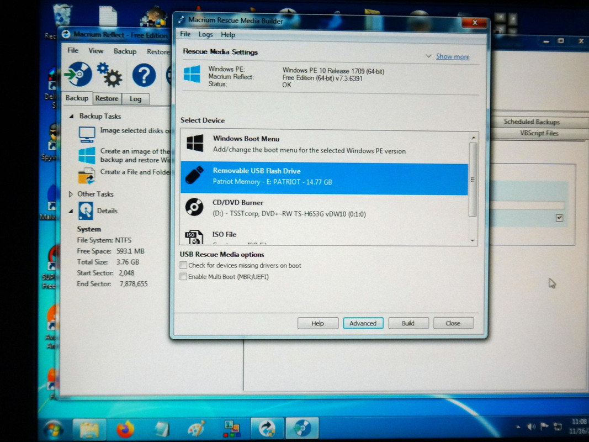Open the Paint palette icon on taskbar

tap(196, 429)
